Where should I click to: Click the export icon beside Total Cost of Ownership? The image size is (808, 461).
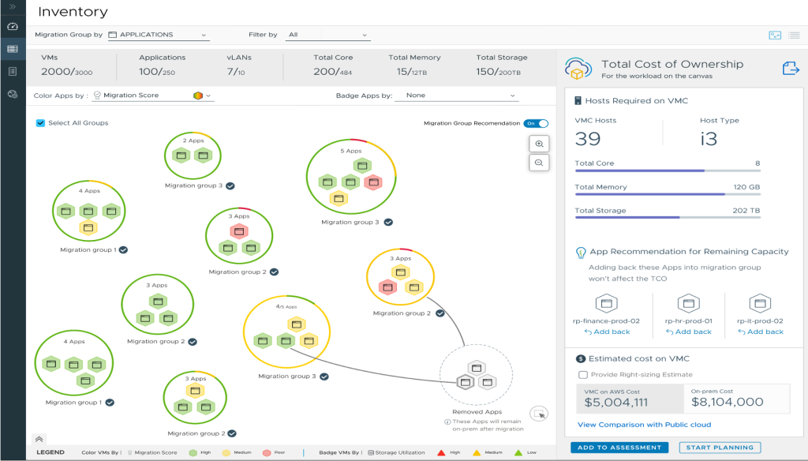click(791, 68)
